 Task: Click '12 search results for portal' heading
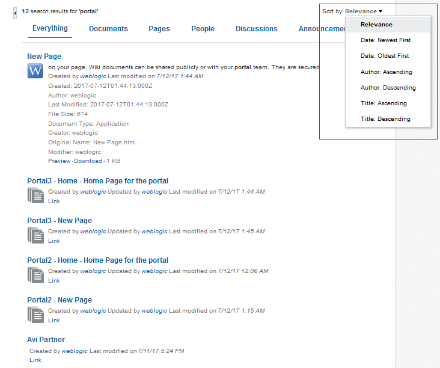click(x=60, y=11)
